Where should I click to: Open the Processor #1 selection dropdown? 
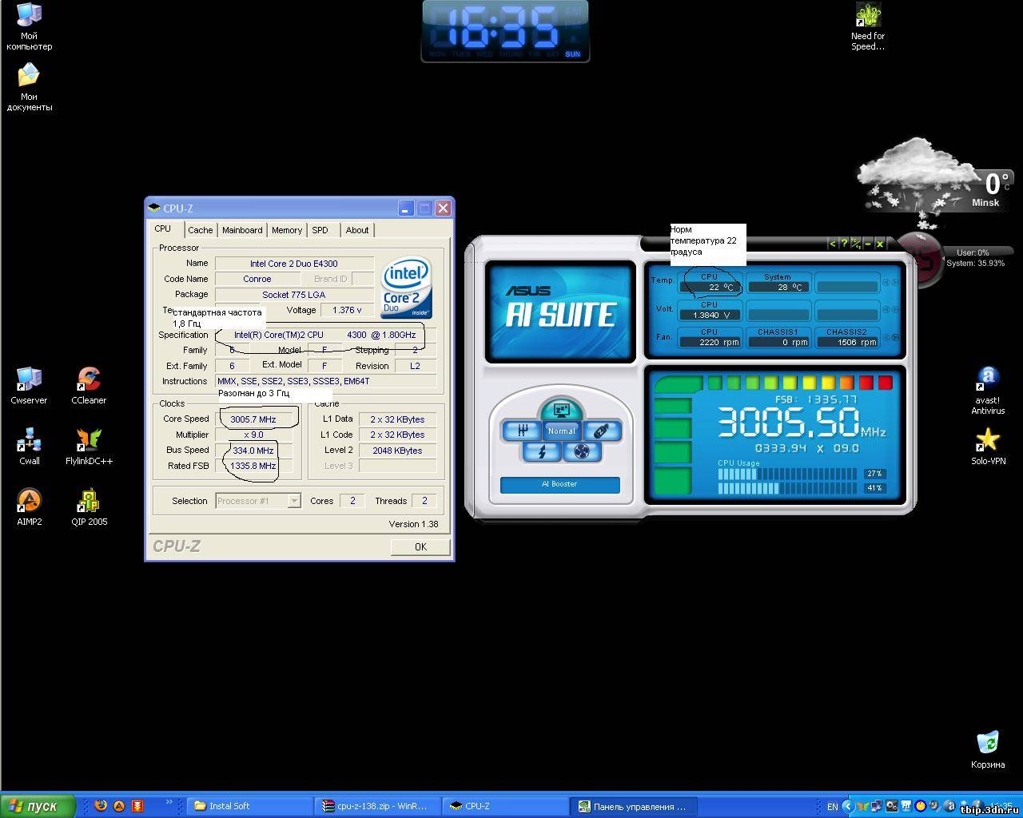[258, 501]
